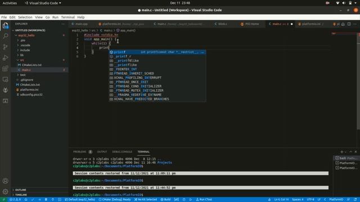The height and width of the screenshot is (202, 360).
Task: Click Run CTest in the status bar
Action: [x=204, y=200]
